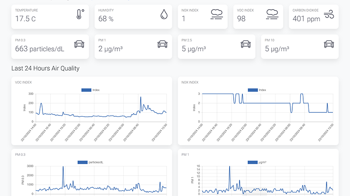Click the wind icon on Carbon Dioxide card
350x196 pixels.
click(x=329, y=14)
